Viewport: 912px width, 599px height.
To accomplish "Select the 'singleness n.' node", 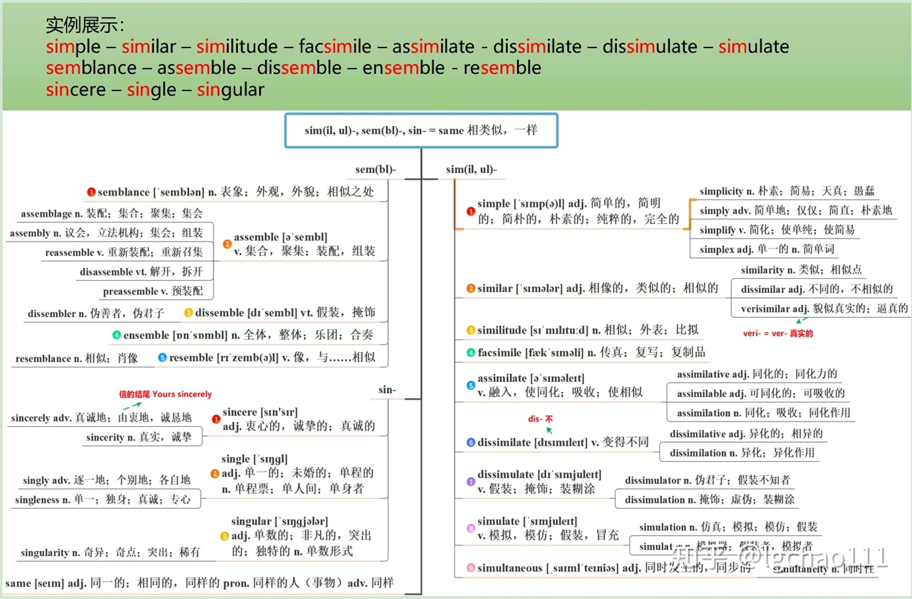I will click(x=103, y=499).
